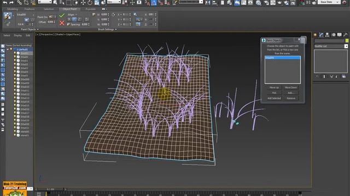This screenshot has width=350, height=196.
Task: Open the Rendered Frame Window icon
Action: 273,2
